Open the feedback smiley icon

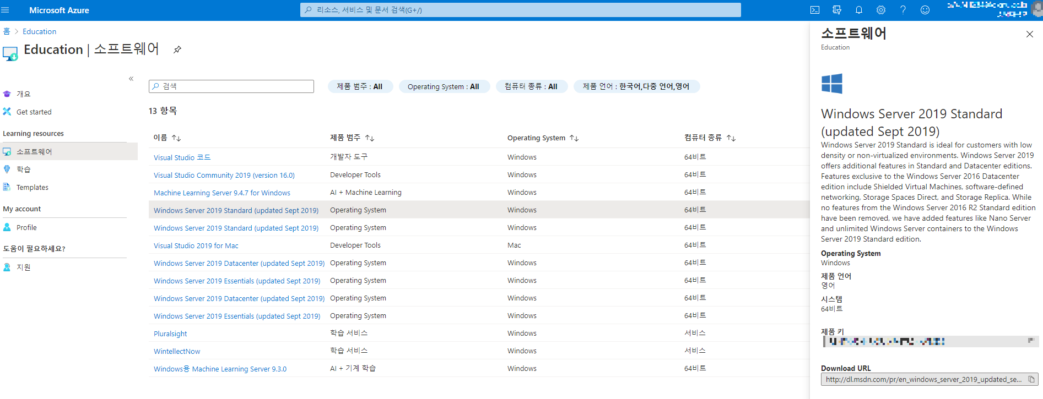tap(925, 10)
